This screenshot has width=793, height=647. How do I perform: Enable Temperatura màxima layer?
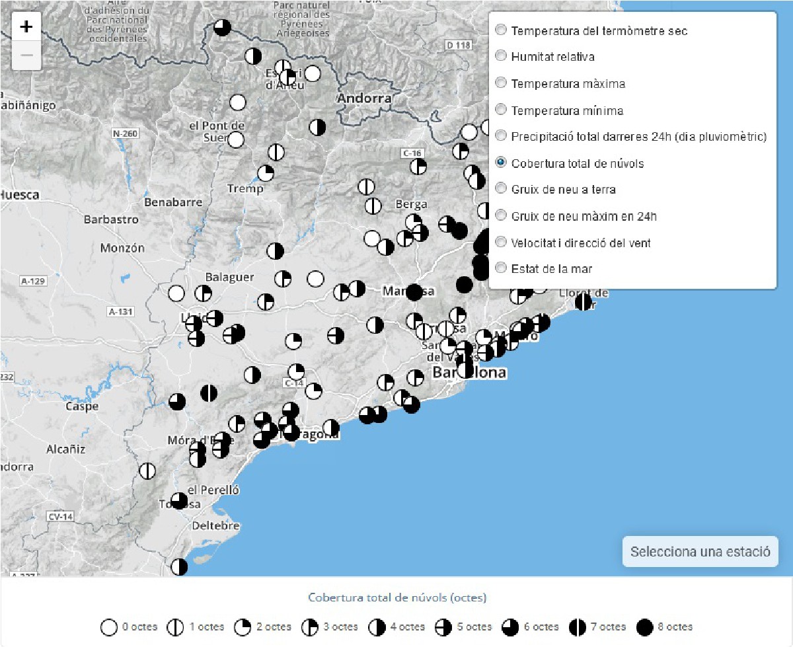pyautogui.click(x=501, y=83)
